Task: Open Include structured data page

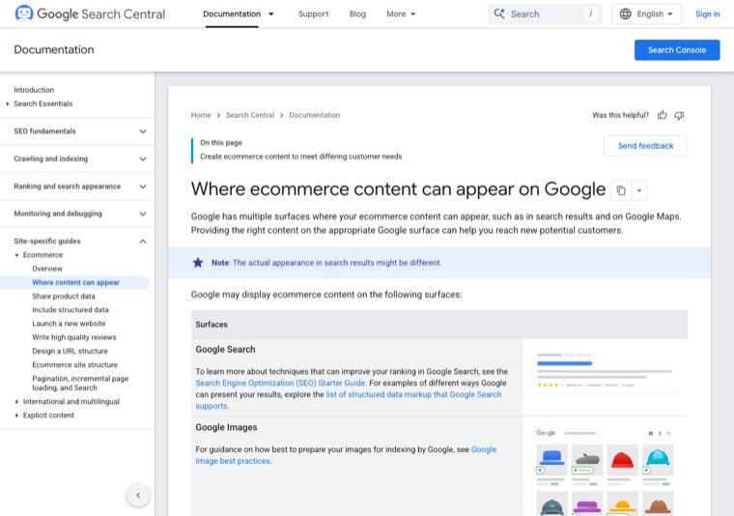Action: pos(71,310)
